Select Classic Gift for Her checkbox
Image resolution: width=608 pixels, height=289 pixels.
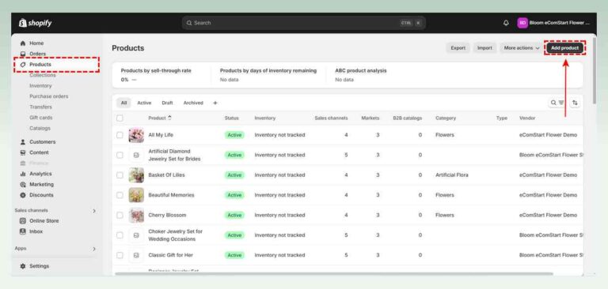[120, 255]
